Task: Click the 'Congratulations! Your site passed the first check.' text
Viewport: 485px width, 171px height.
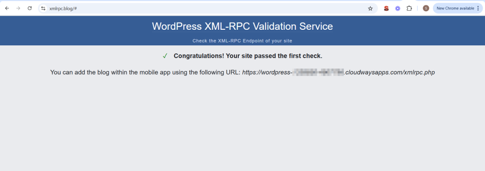Action: pyautogui.click(x=248, y=56)
